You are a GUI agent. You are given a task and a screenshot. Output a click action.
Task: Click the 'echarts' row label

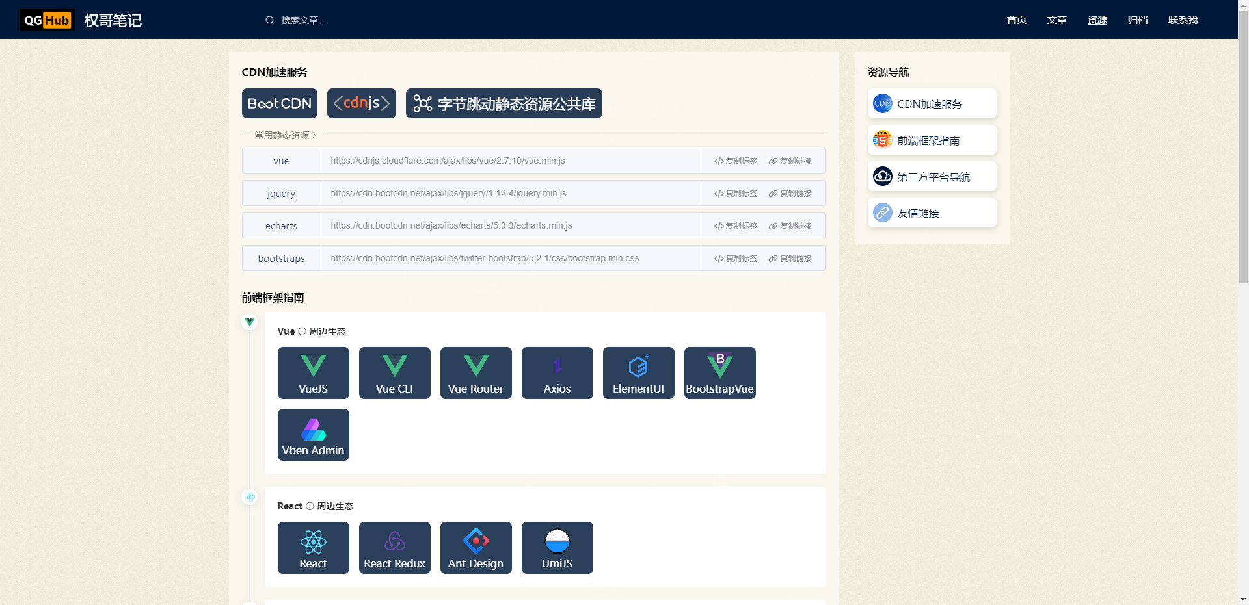pos(281,226)
